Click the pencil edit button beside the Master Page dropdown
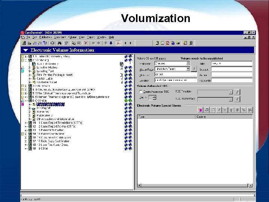 pos(194,69)
